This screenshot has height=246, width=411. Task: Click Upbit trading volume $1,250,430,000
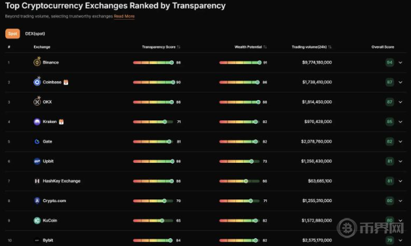[x=317, y=161]
